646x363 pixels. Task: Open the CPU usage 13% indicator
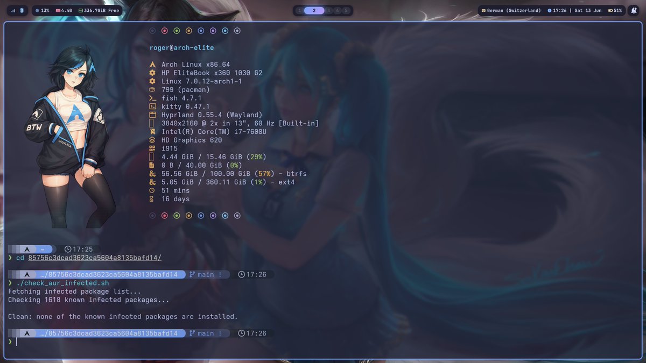43,10
